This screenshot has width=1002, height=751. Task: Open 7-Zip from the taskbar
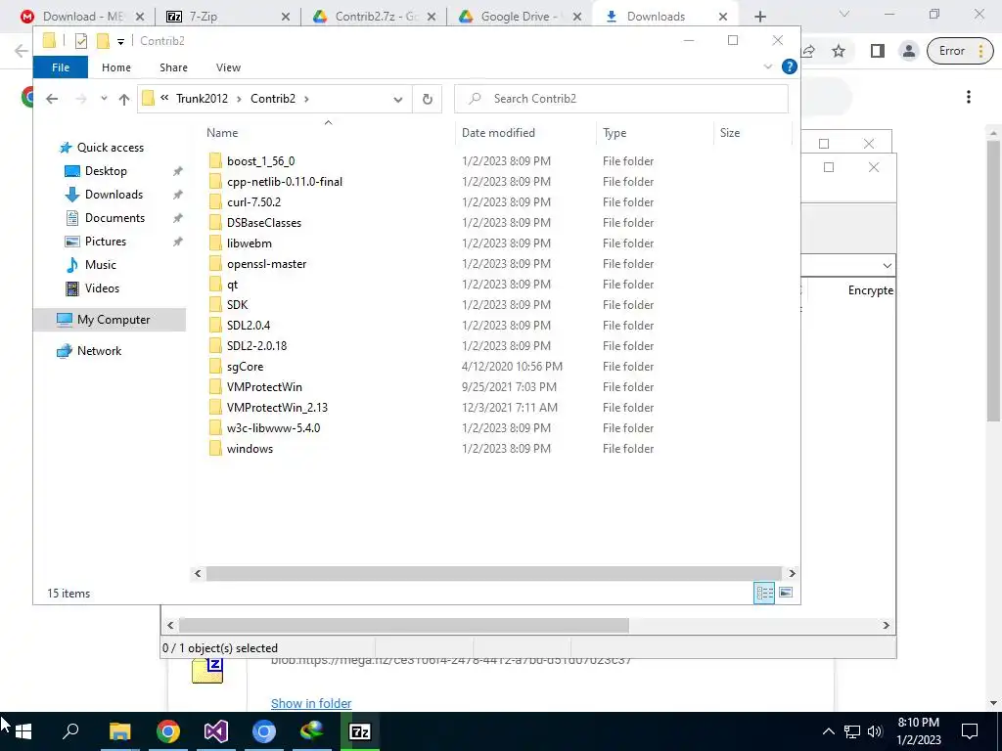(x=360, y=731)
